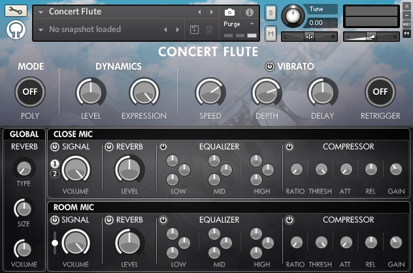Image resolution: width=413 pixels, height=273 pixels.
Task: Save snapshot with the floppy disk icon
Action: 194,29
